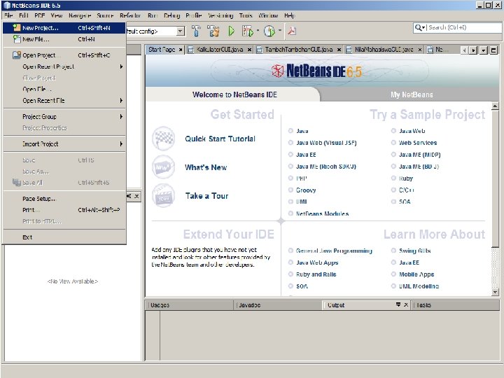Click the Open Project folder icon
The height and width of the screenshot is (378, 504).
16,55
